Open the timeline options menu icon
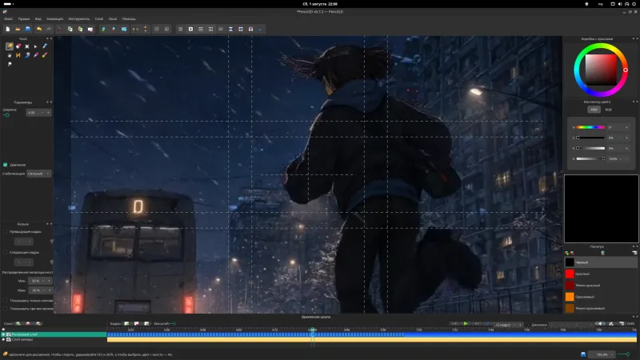640x360 pixels. click(622, 324)
